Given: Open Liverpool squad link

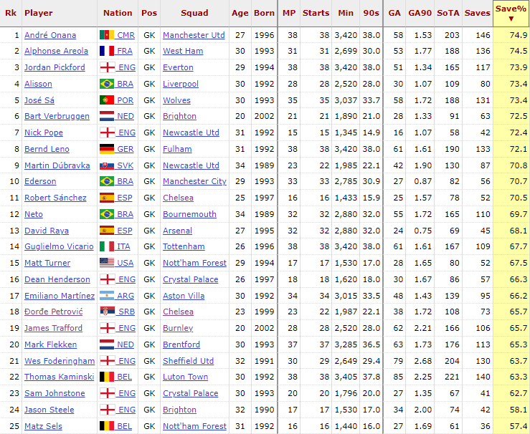Looking at the screenshot, I should point(181,84).
